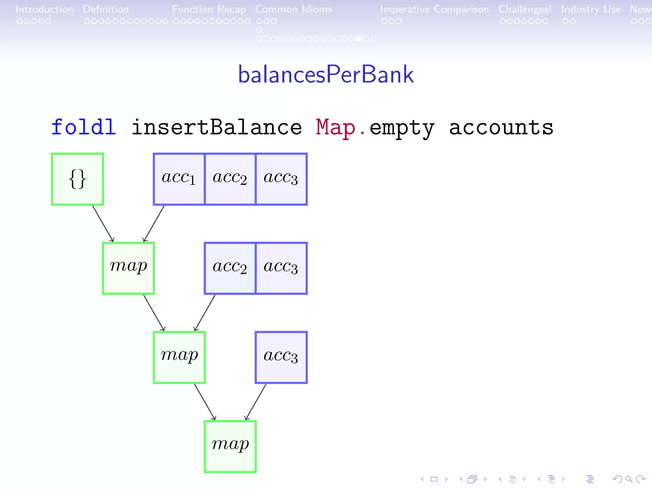Go to the Definition section
This screenshot has width=652, height=489.
[106, 9]
